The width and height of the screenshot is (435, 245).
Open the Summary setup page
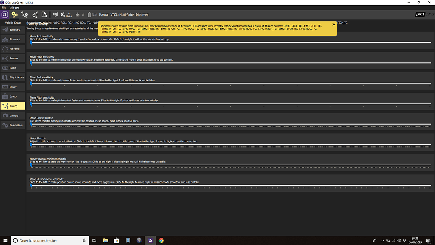pyautogui.click(x=13, y=30)
